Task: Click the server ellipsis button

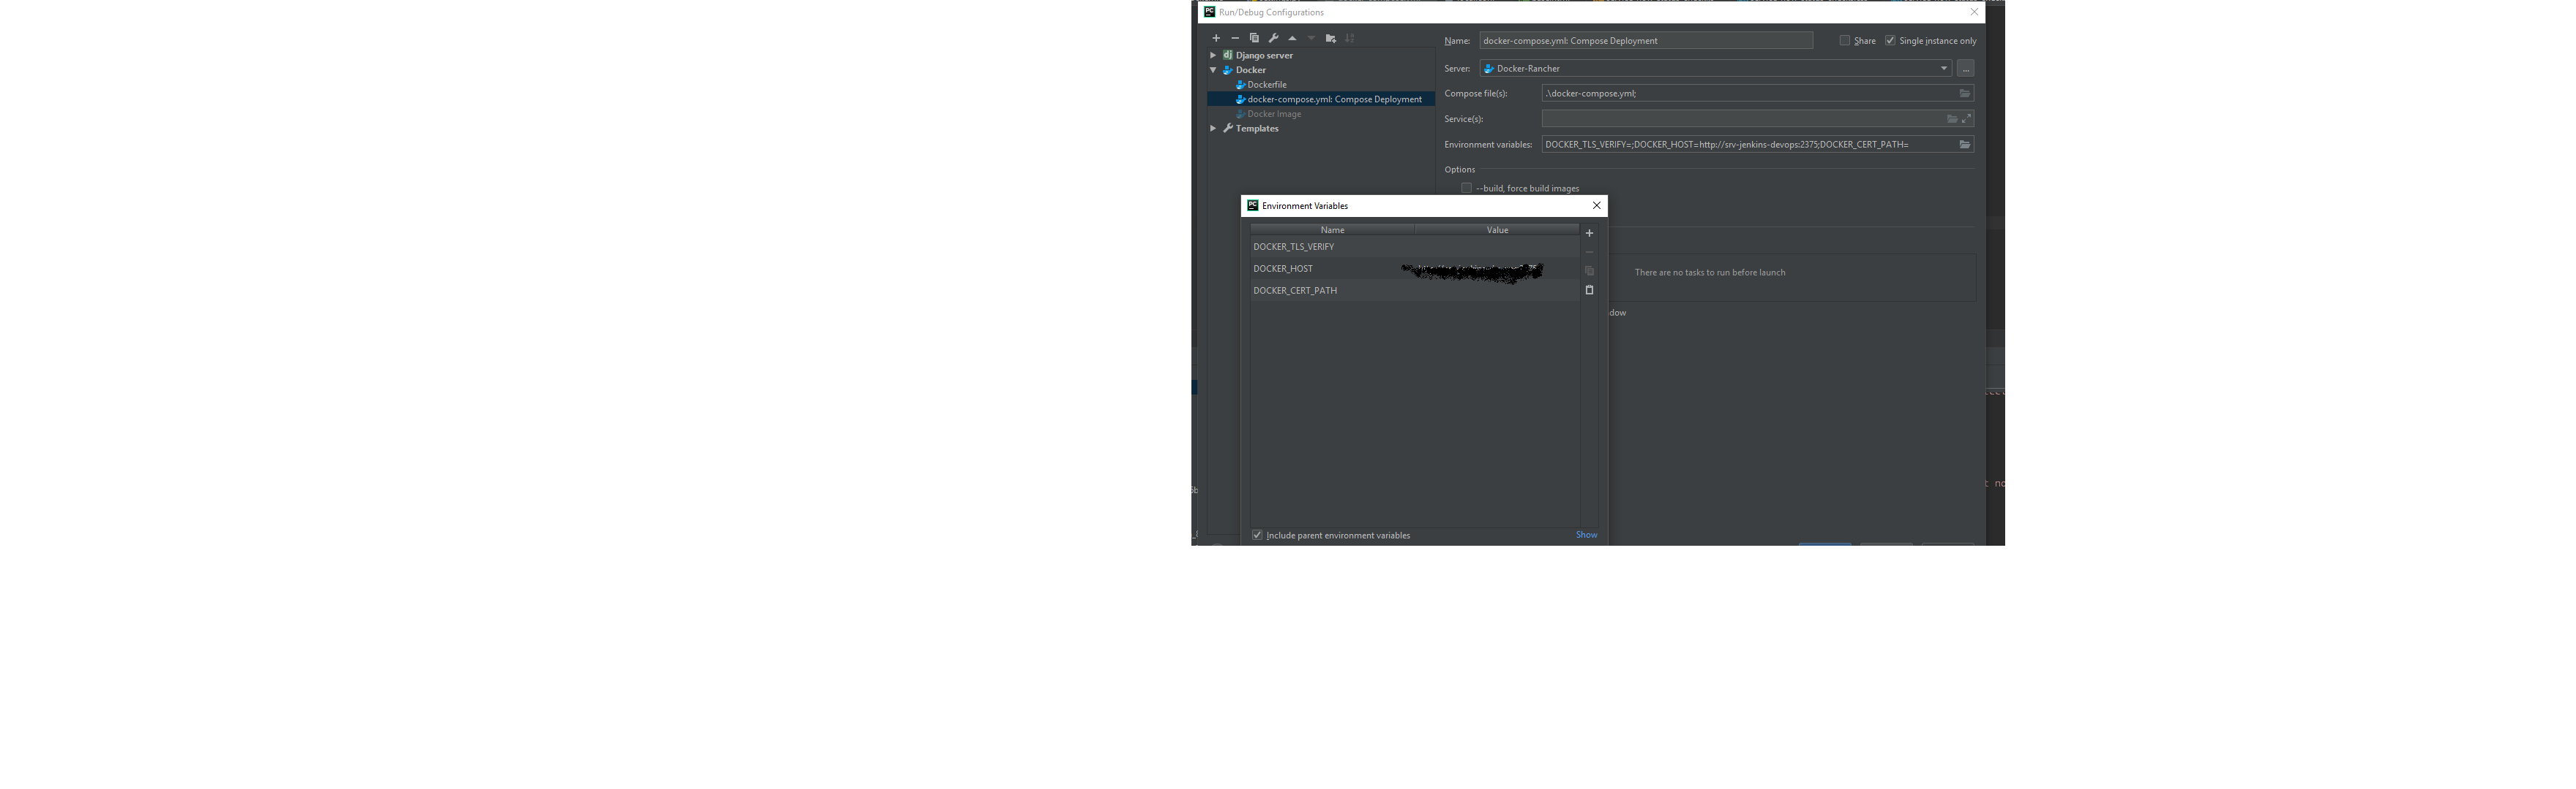Action: [x=1966, y=69]
